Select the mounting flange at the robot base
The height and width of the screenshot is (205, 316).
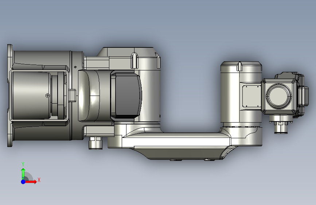pyautogui.click(x=10, y=96)
